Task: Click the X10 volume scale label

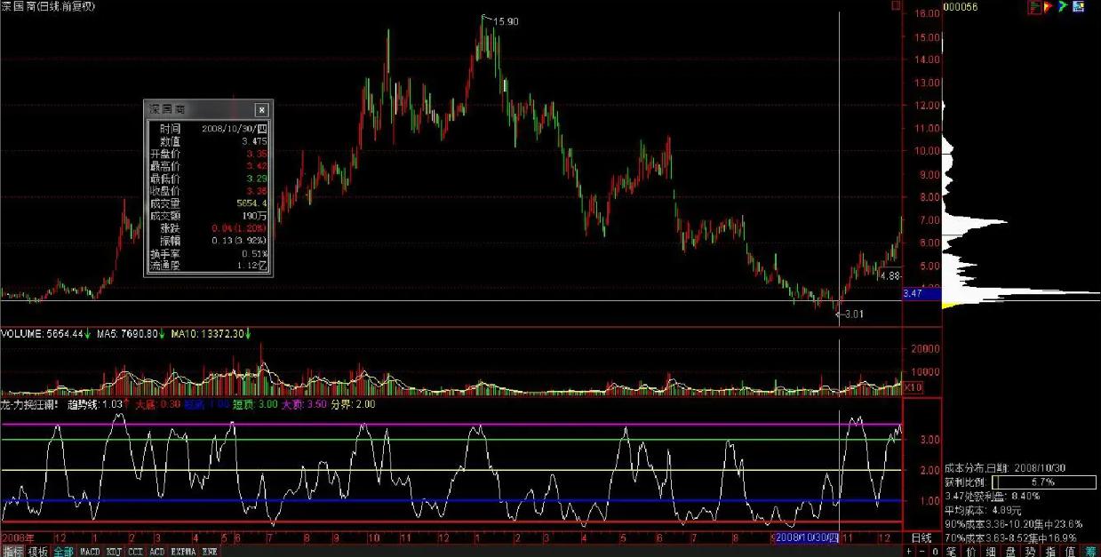Action: pos(913,387)
